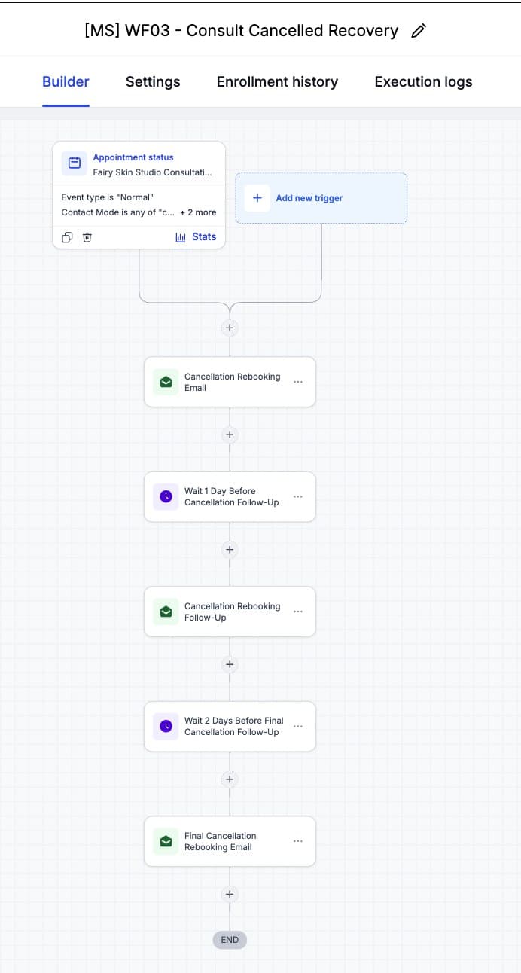Screen dimensions: 521x973
Task: Open the Cancellation Rebooking Follow-Up step
Action: 230,612
